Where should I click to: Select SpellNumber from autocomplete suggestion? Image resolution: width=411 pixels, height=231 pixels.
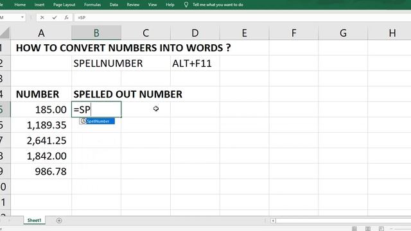coord(97,121)
